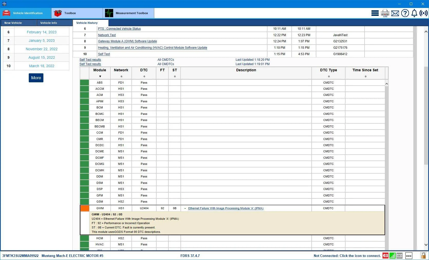Screen dimensions: 429x260
Task: Click the APIM module cell
Action: [x=100, y=101]
